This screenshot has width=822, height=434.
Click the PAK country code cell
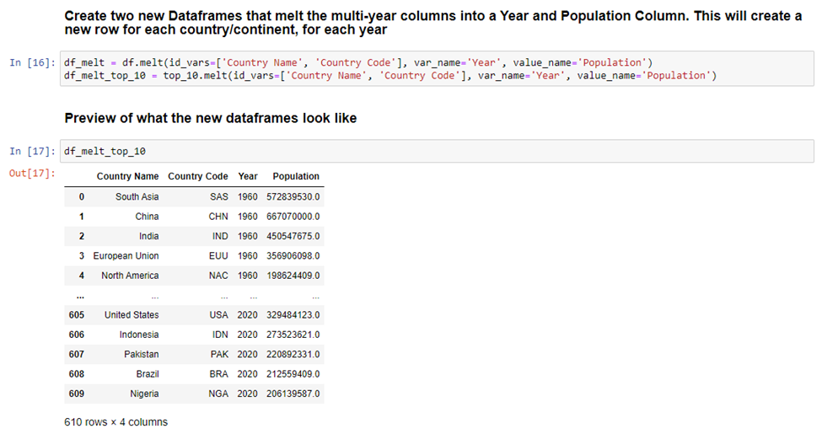tap(219, 354)
